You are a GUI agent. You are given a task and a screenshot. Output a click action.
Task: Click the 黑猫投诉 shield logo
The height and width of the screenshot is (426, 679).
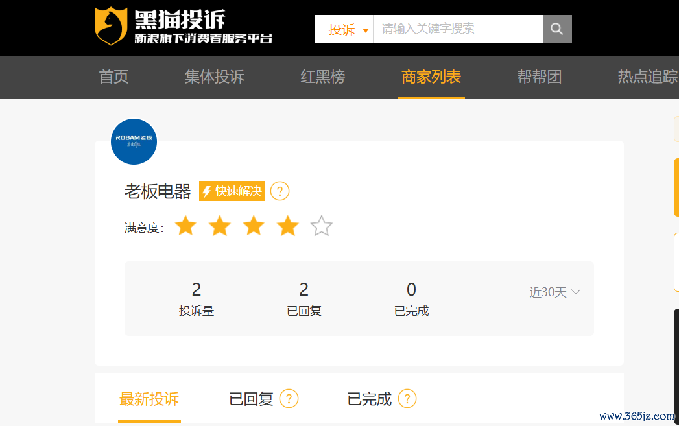pos(111,26)
